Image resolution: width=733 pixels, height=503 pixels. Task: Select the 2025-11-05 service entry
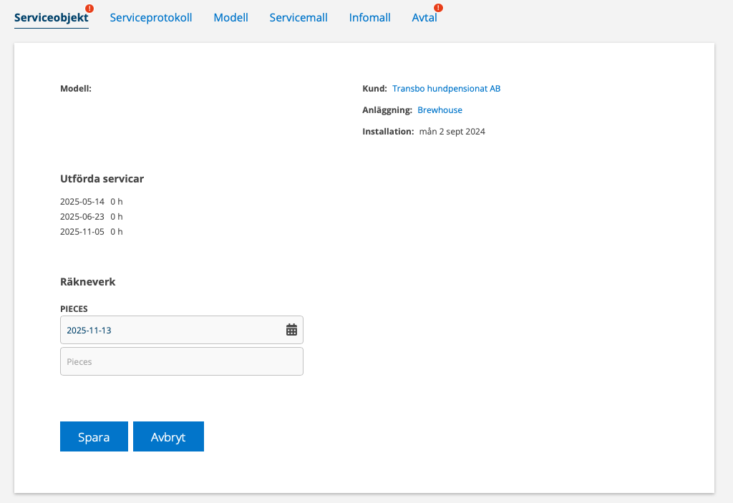pos(82,232)
